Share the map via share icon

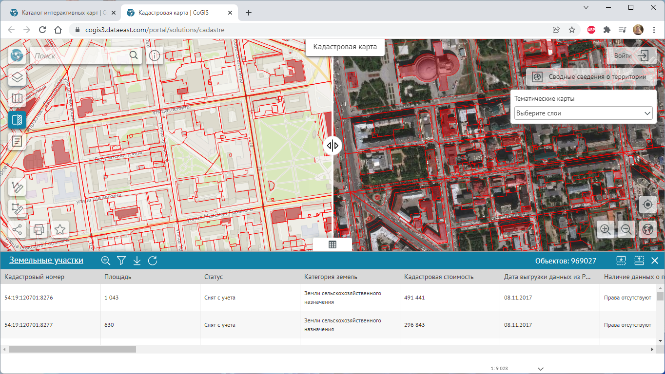(x=17, y=229)
